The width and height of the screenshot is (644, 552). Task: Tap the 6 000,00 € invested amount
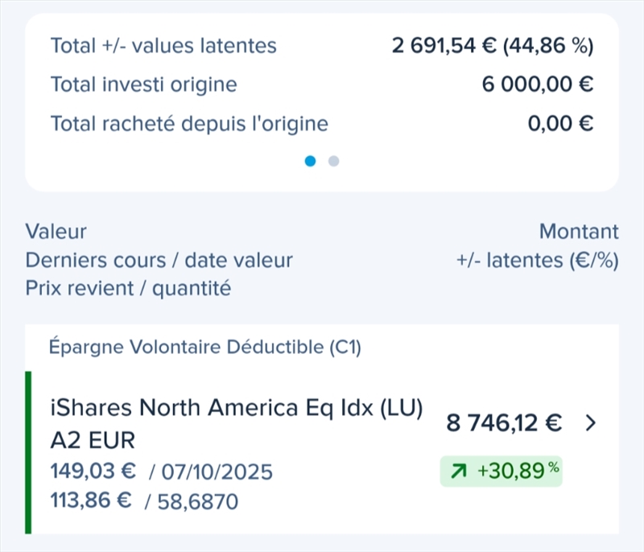pyautogui.click(x=538, y=84)
